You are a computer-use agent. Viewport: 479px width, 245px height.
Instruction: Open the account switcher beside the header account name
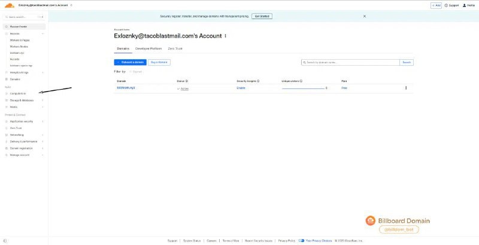(x=71, y=5)
